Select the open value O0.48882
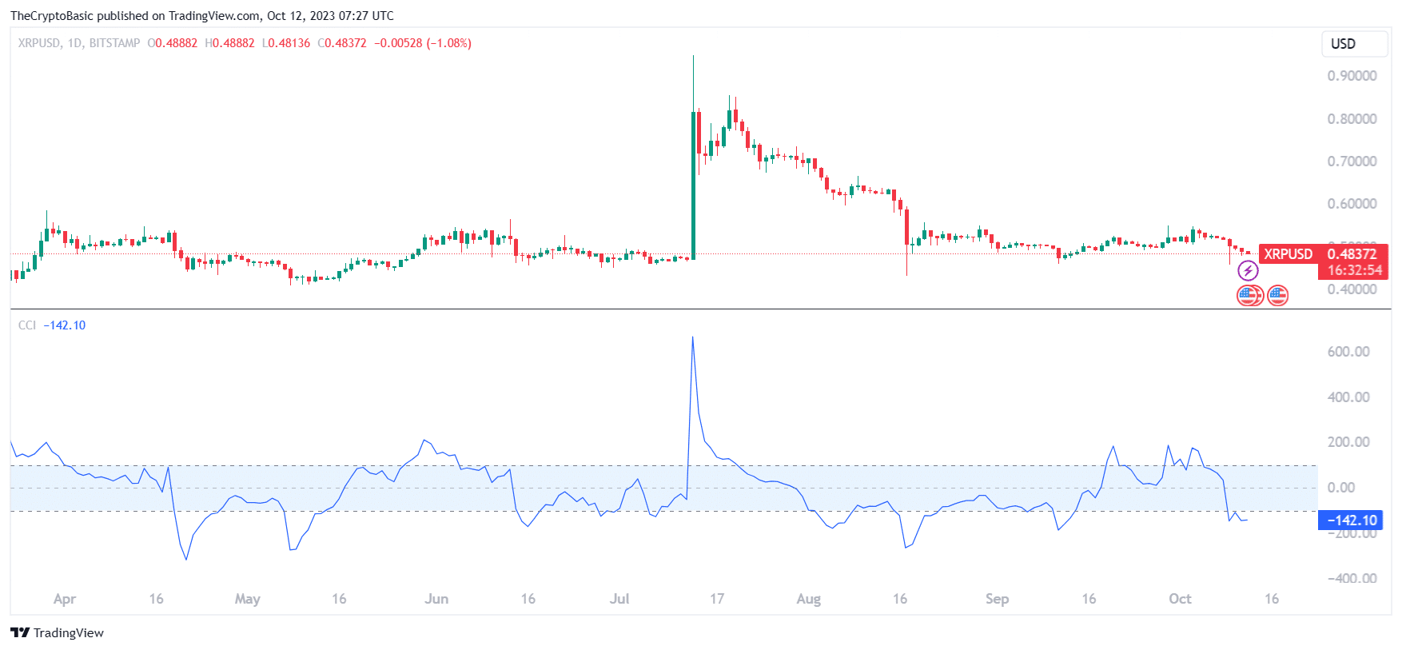This screenshot has width=1402, height=650. (173, 43)
